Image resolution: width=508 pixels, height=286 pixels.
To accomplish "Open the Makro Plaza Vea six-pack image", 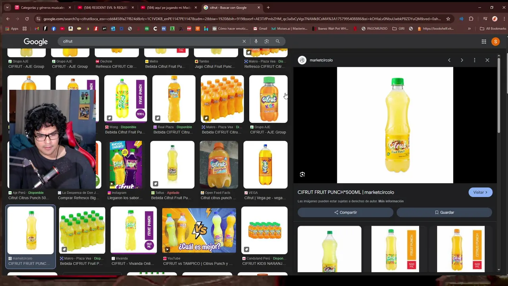I will tap(222, 99).
